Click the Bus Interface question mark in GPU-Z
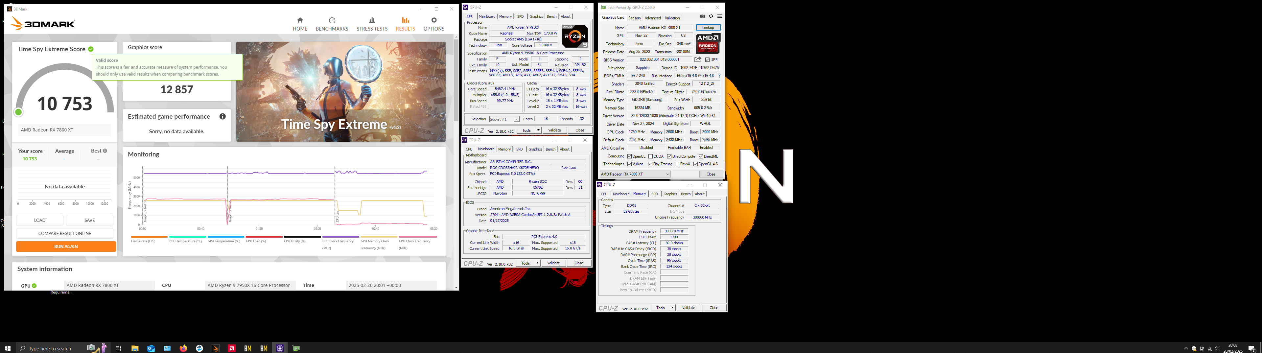The width and height of the screenshot is (1262, 353). [719, 76]
